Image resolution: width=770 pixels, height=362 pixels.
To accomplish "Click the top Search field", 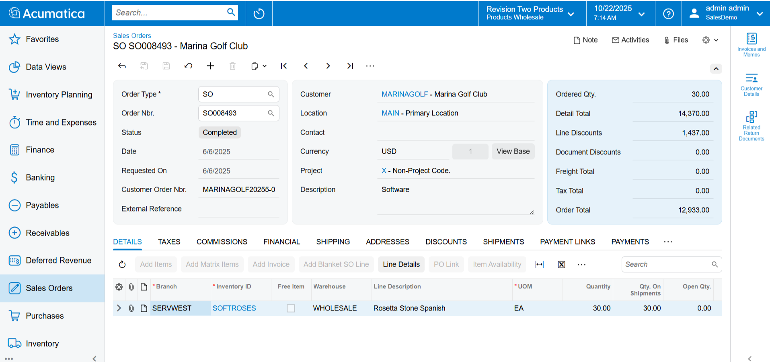I will (x=169, y=12).
